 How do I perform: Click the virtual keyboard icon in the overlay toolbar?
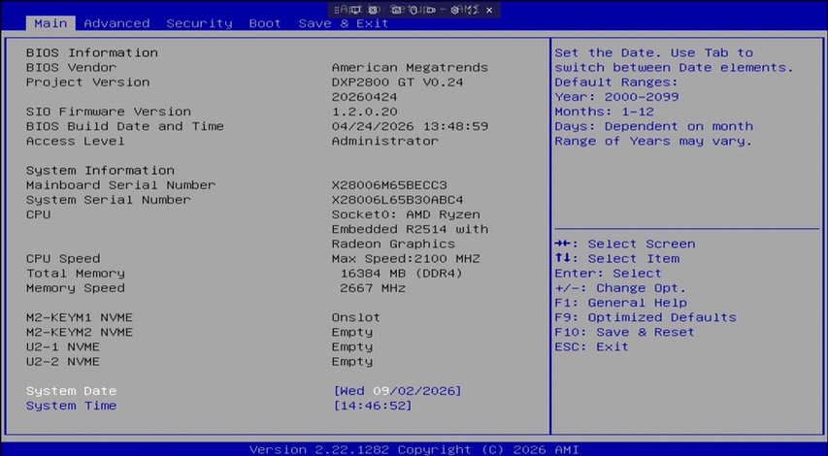(396, 10)
